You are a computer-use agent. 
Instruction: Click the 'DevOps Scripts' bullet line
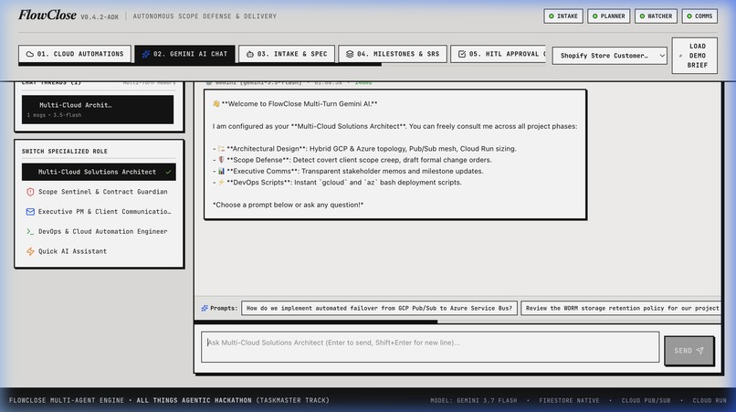[x=337, y=183]
